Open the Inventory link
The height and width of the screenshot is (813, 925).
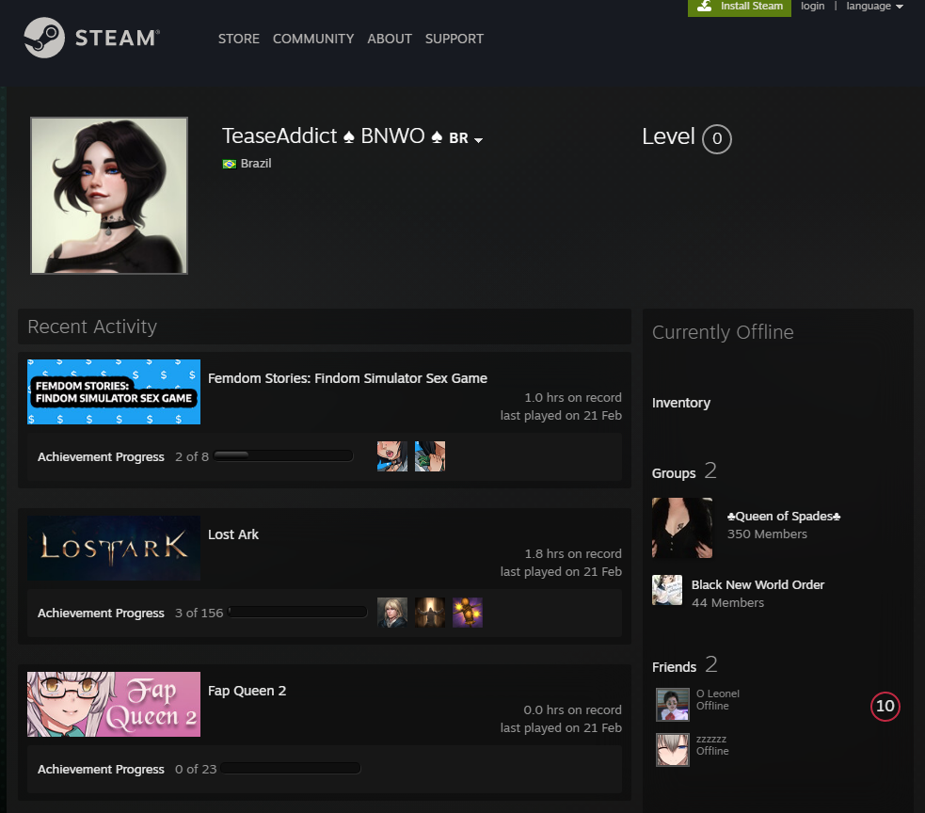click(x=680, y=403)
